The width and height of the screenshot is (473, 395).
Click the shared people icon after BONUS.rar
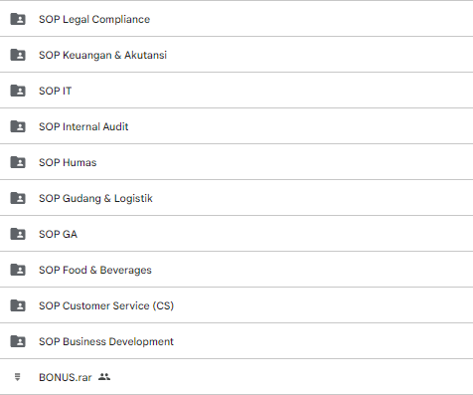(104, 377)
